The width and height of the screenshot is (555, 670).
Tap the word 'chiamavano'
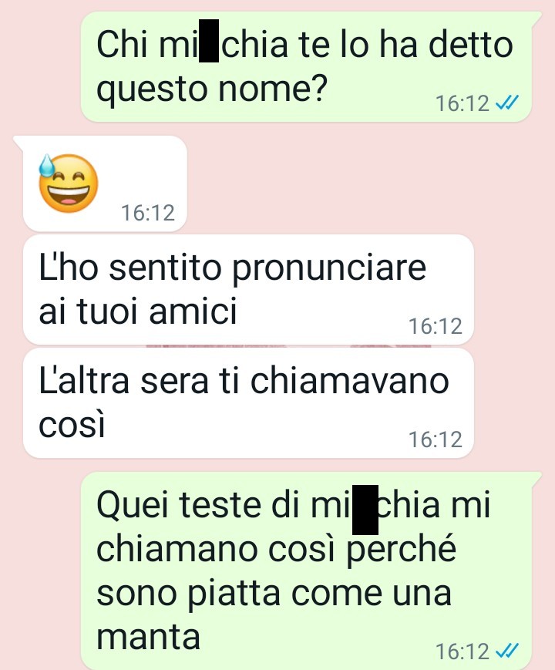click(x=349, y=381)
